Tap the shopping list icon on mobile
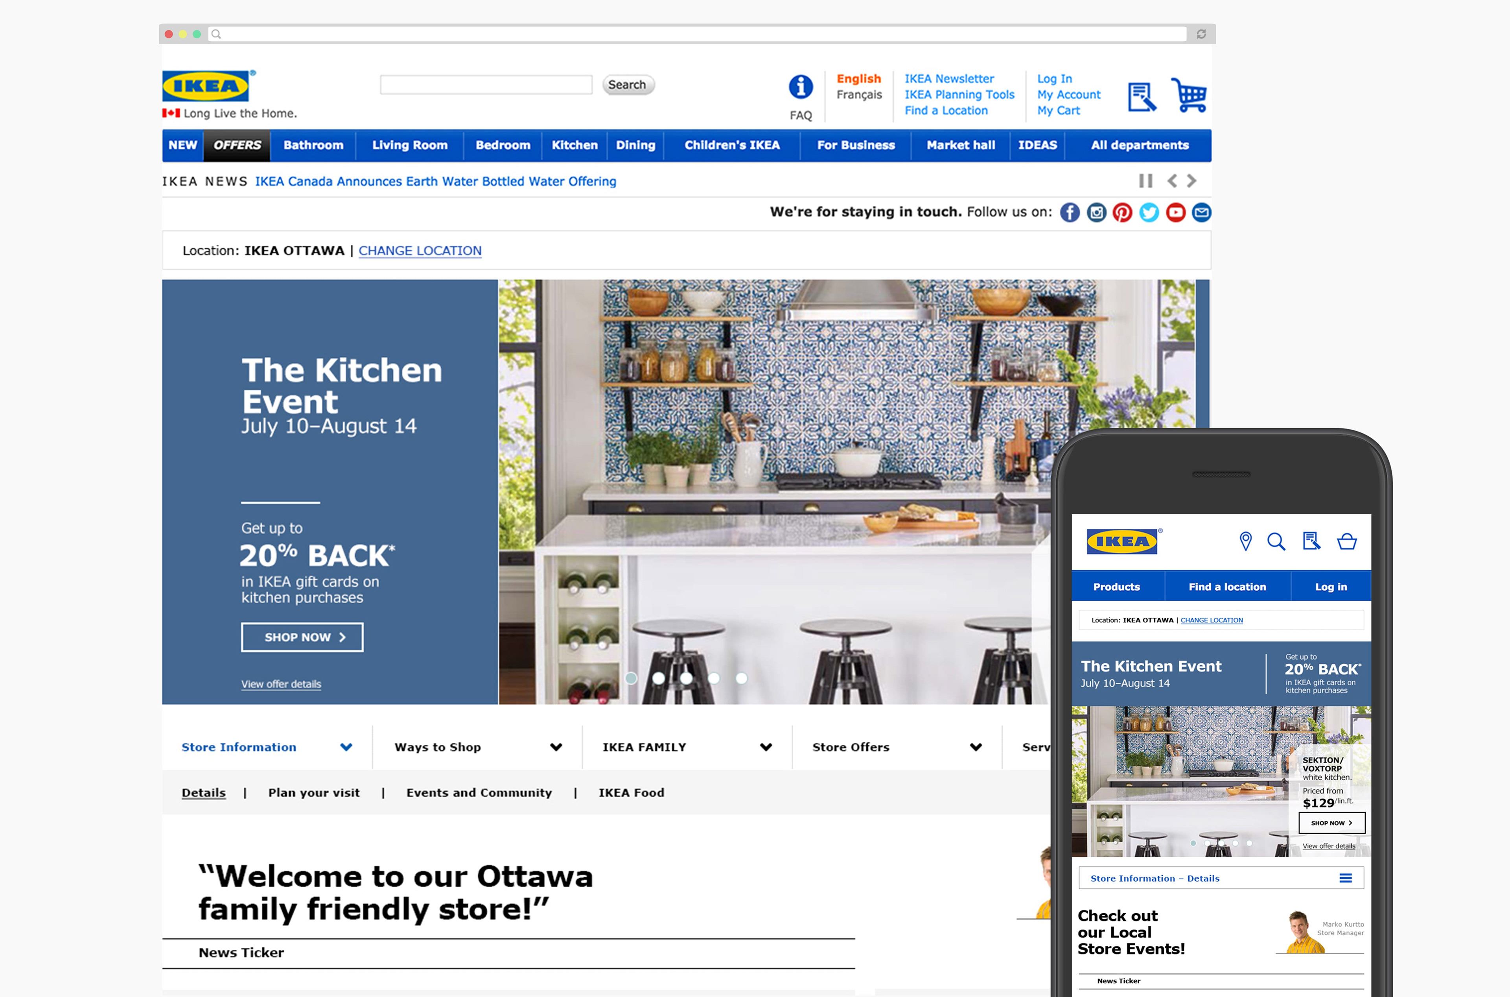Image resolution: width=1510 pixels, height=997 pixels. (x=1312, y=541)
